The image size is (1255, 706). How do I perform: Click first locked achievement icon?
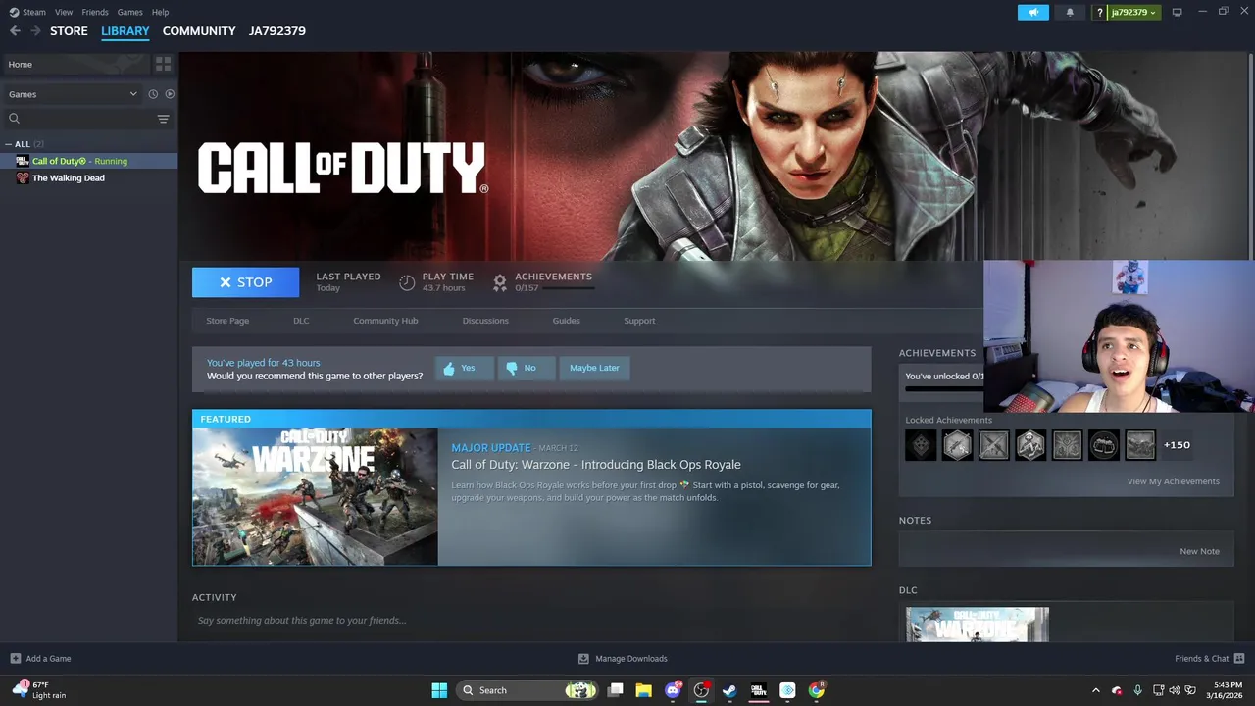(x=921, y=445)
